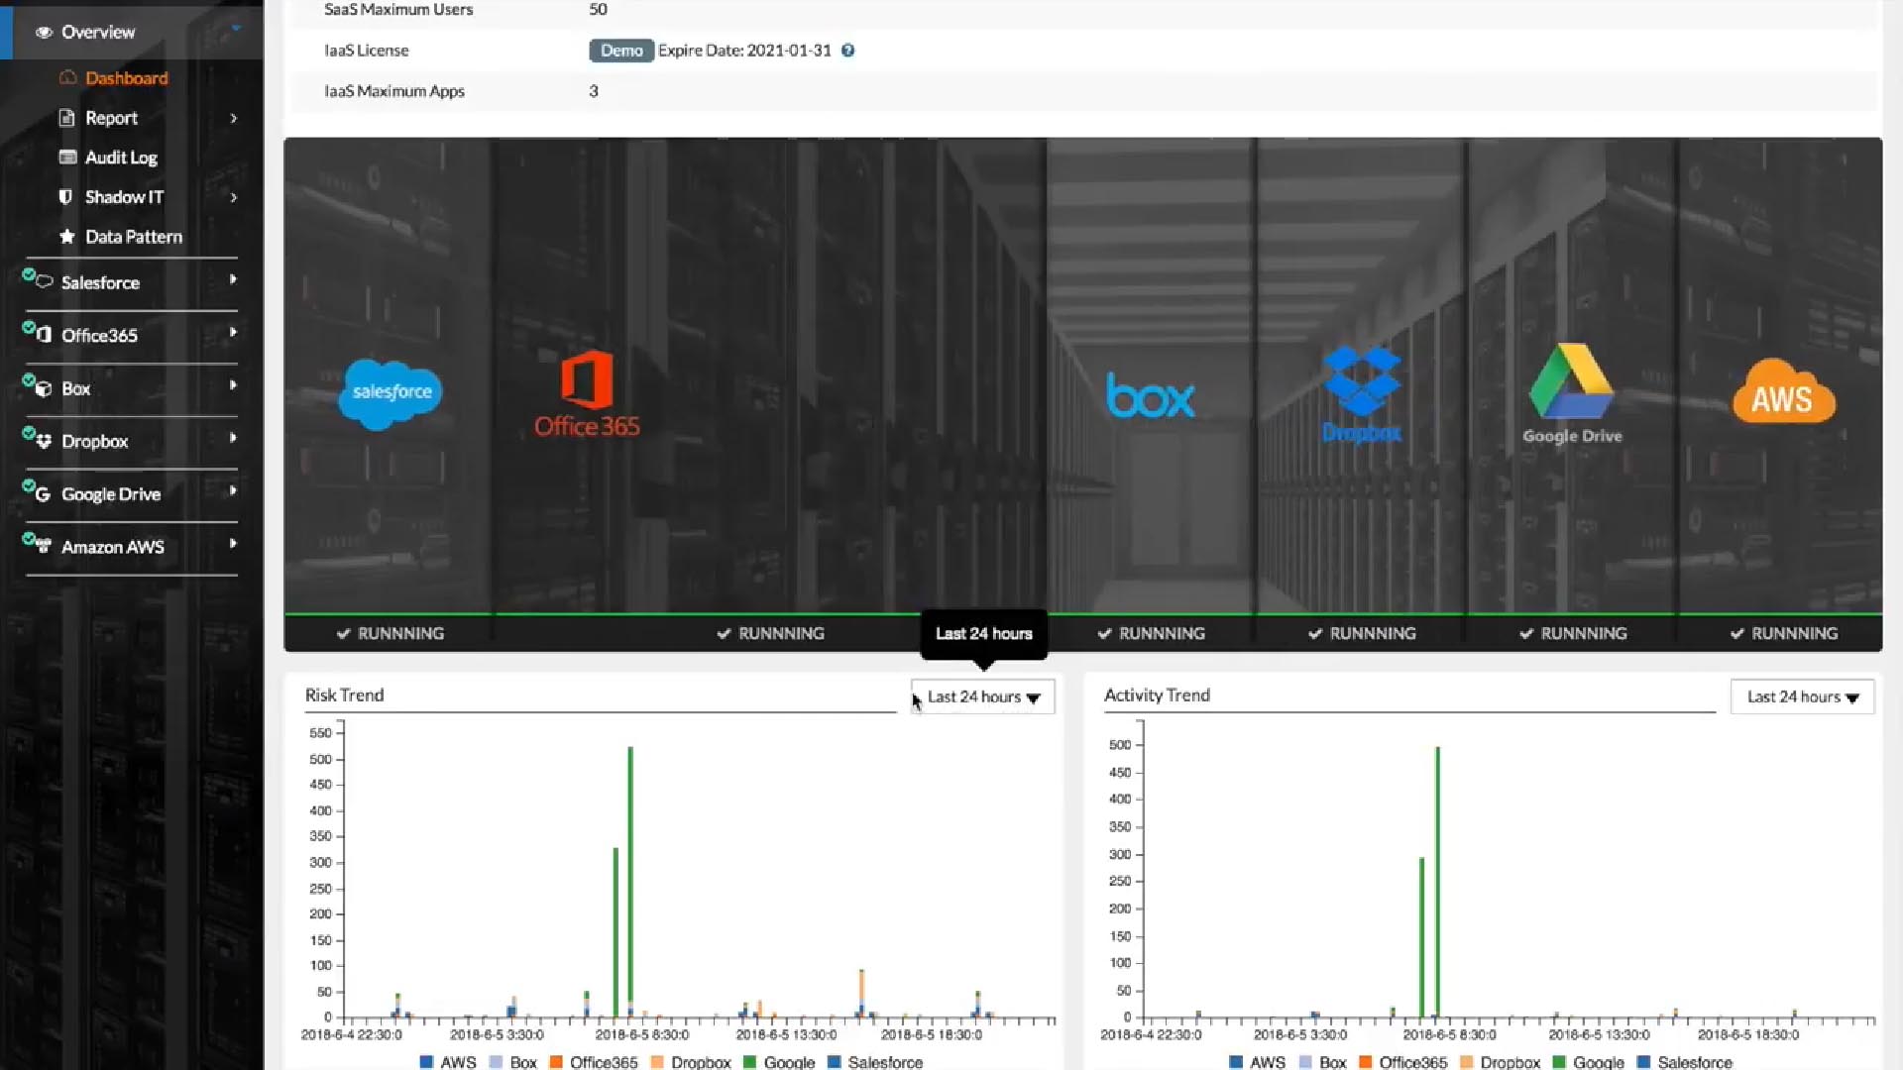Viewport: 1903px width, 1070px height.
Task: Go to Dashboard link in sidebar
Action: [126, 78]
